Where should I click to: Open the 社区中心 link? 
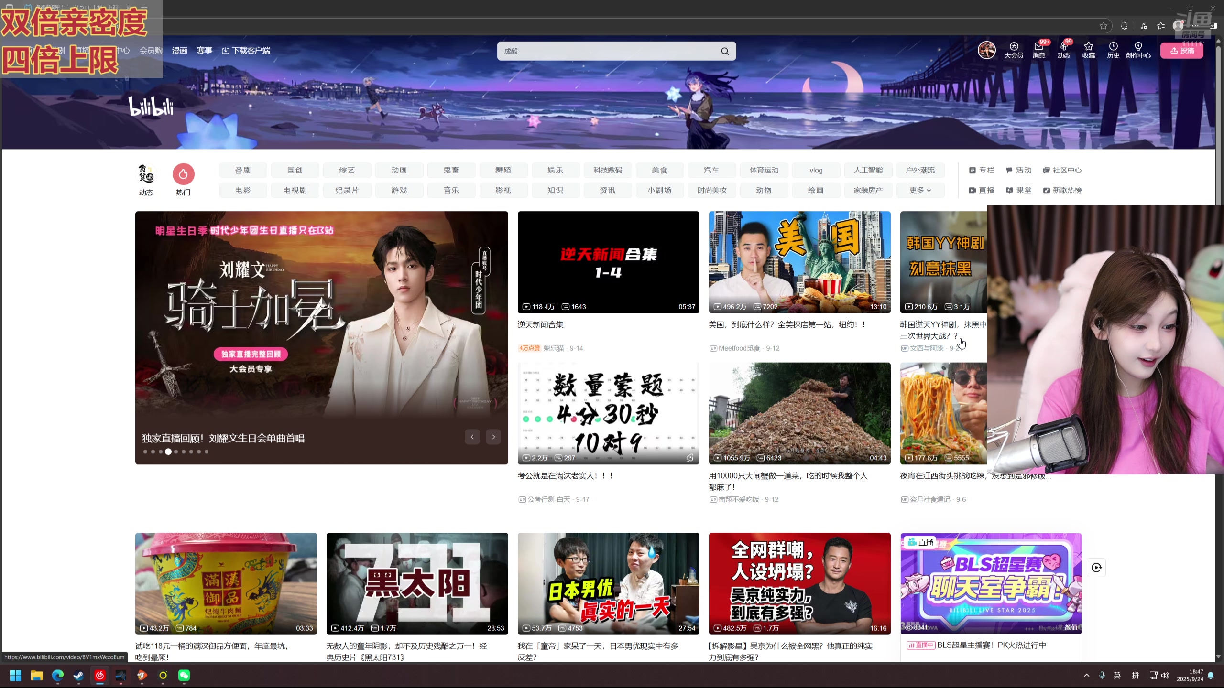pyautogui.click(x=1062, y=170)
